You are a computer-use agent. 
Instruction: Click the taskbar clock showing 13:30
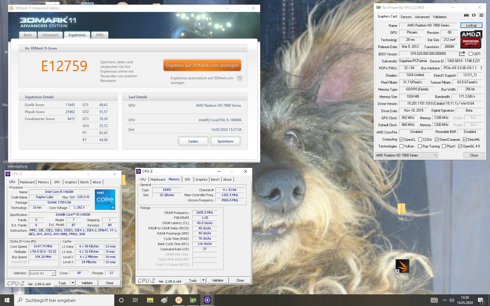pyautogui.click(x=465, y=300)
